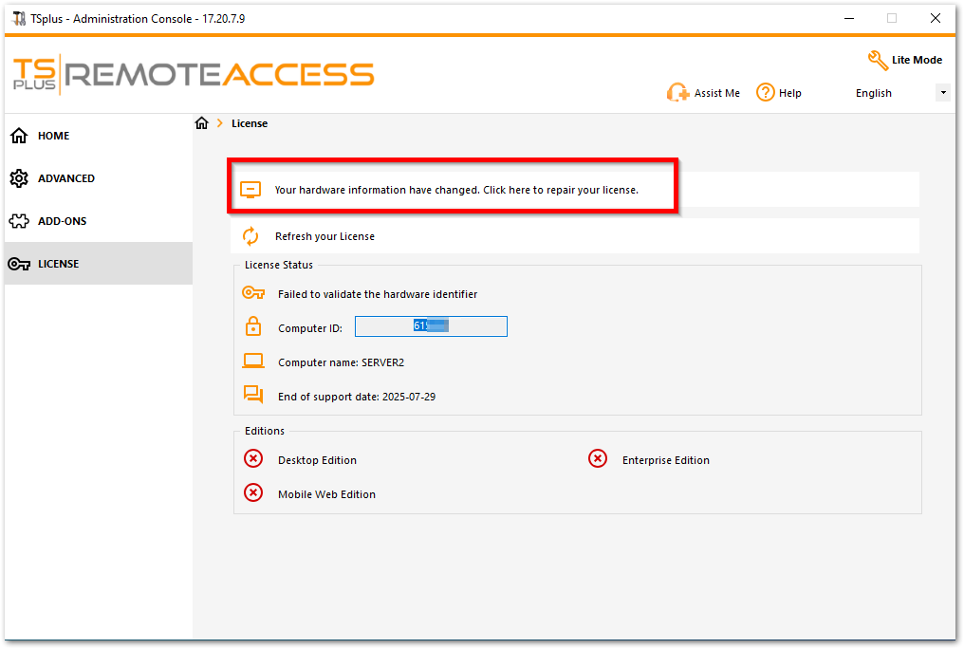Click the License breadcrumb label

250,123
